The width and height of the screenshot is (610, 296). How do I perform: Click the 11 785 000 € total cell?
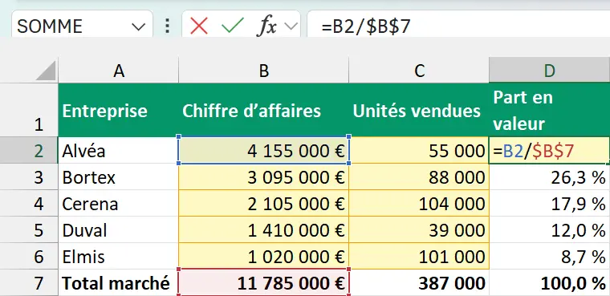(x=264, y=283)
